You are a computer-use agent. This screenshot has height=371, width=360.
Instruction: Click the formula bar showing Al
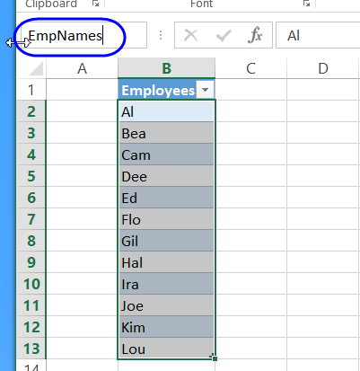pyautogui.click(x=318, y=35)
